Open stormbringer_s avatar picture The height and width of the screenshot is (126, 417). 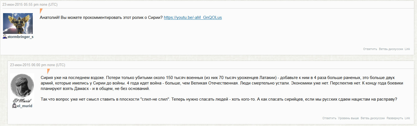pyautogui.click(x=18, y=23)
